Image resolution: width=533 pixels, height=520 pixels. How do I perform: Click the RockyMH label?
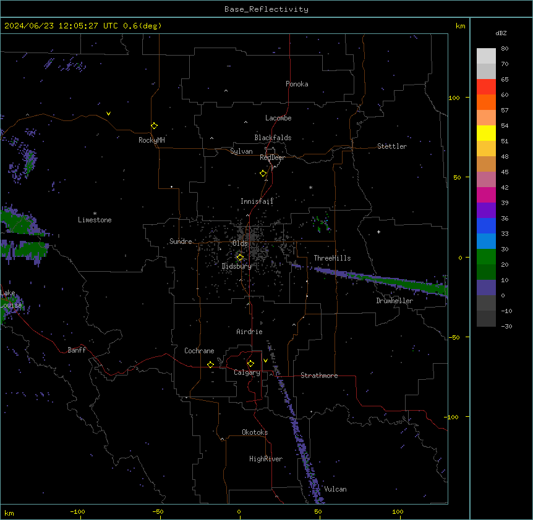coord(151,140)
